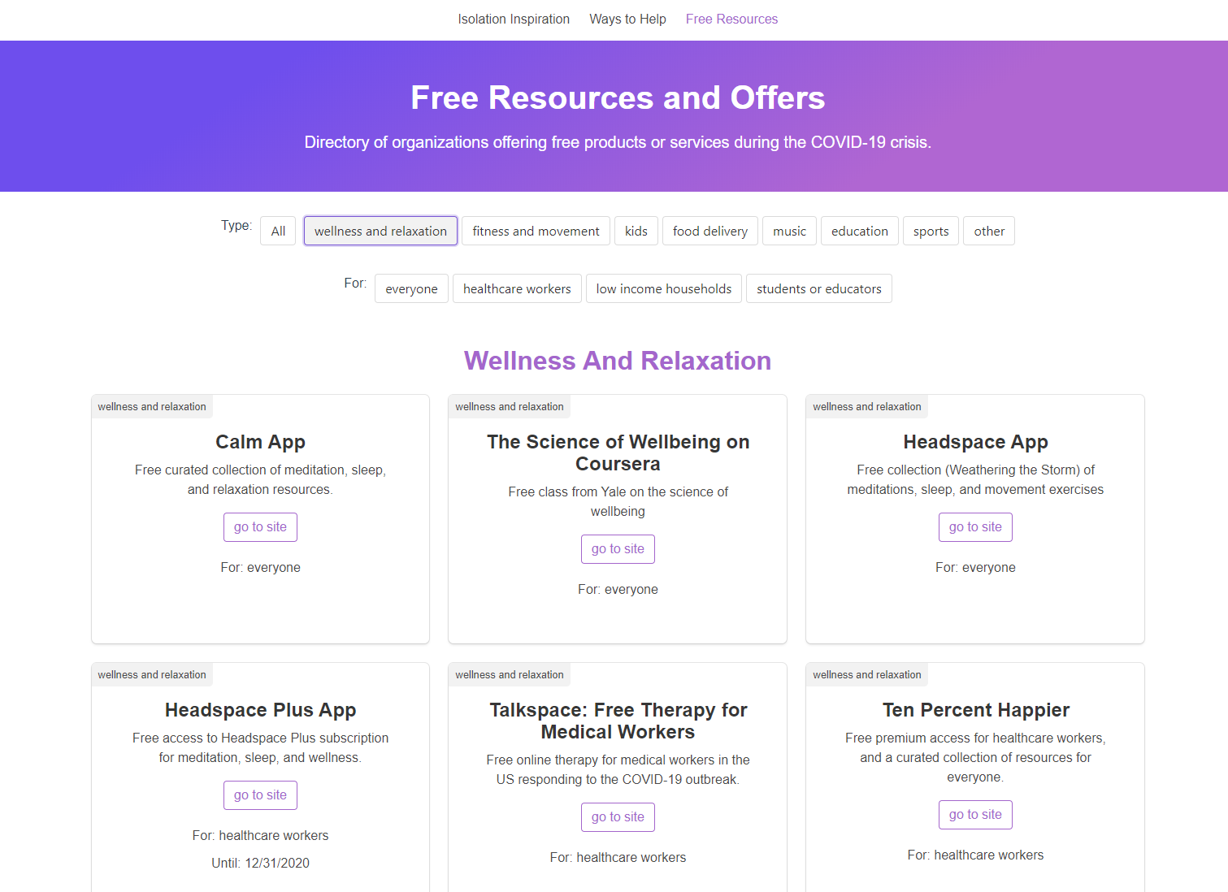The width and height of the screenshot is (1228, 892).
Task: Click 'Free class from Yale' description
Action: pos(618,501)
